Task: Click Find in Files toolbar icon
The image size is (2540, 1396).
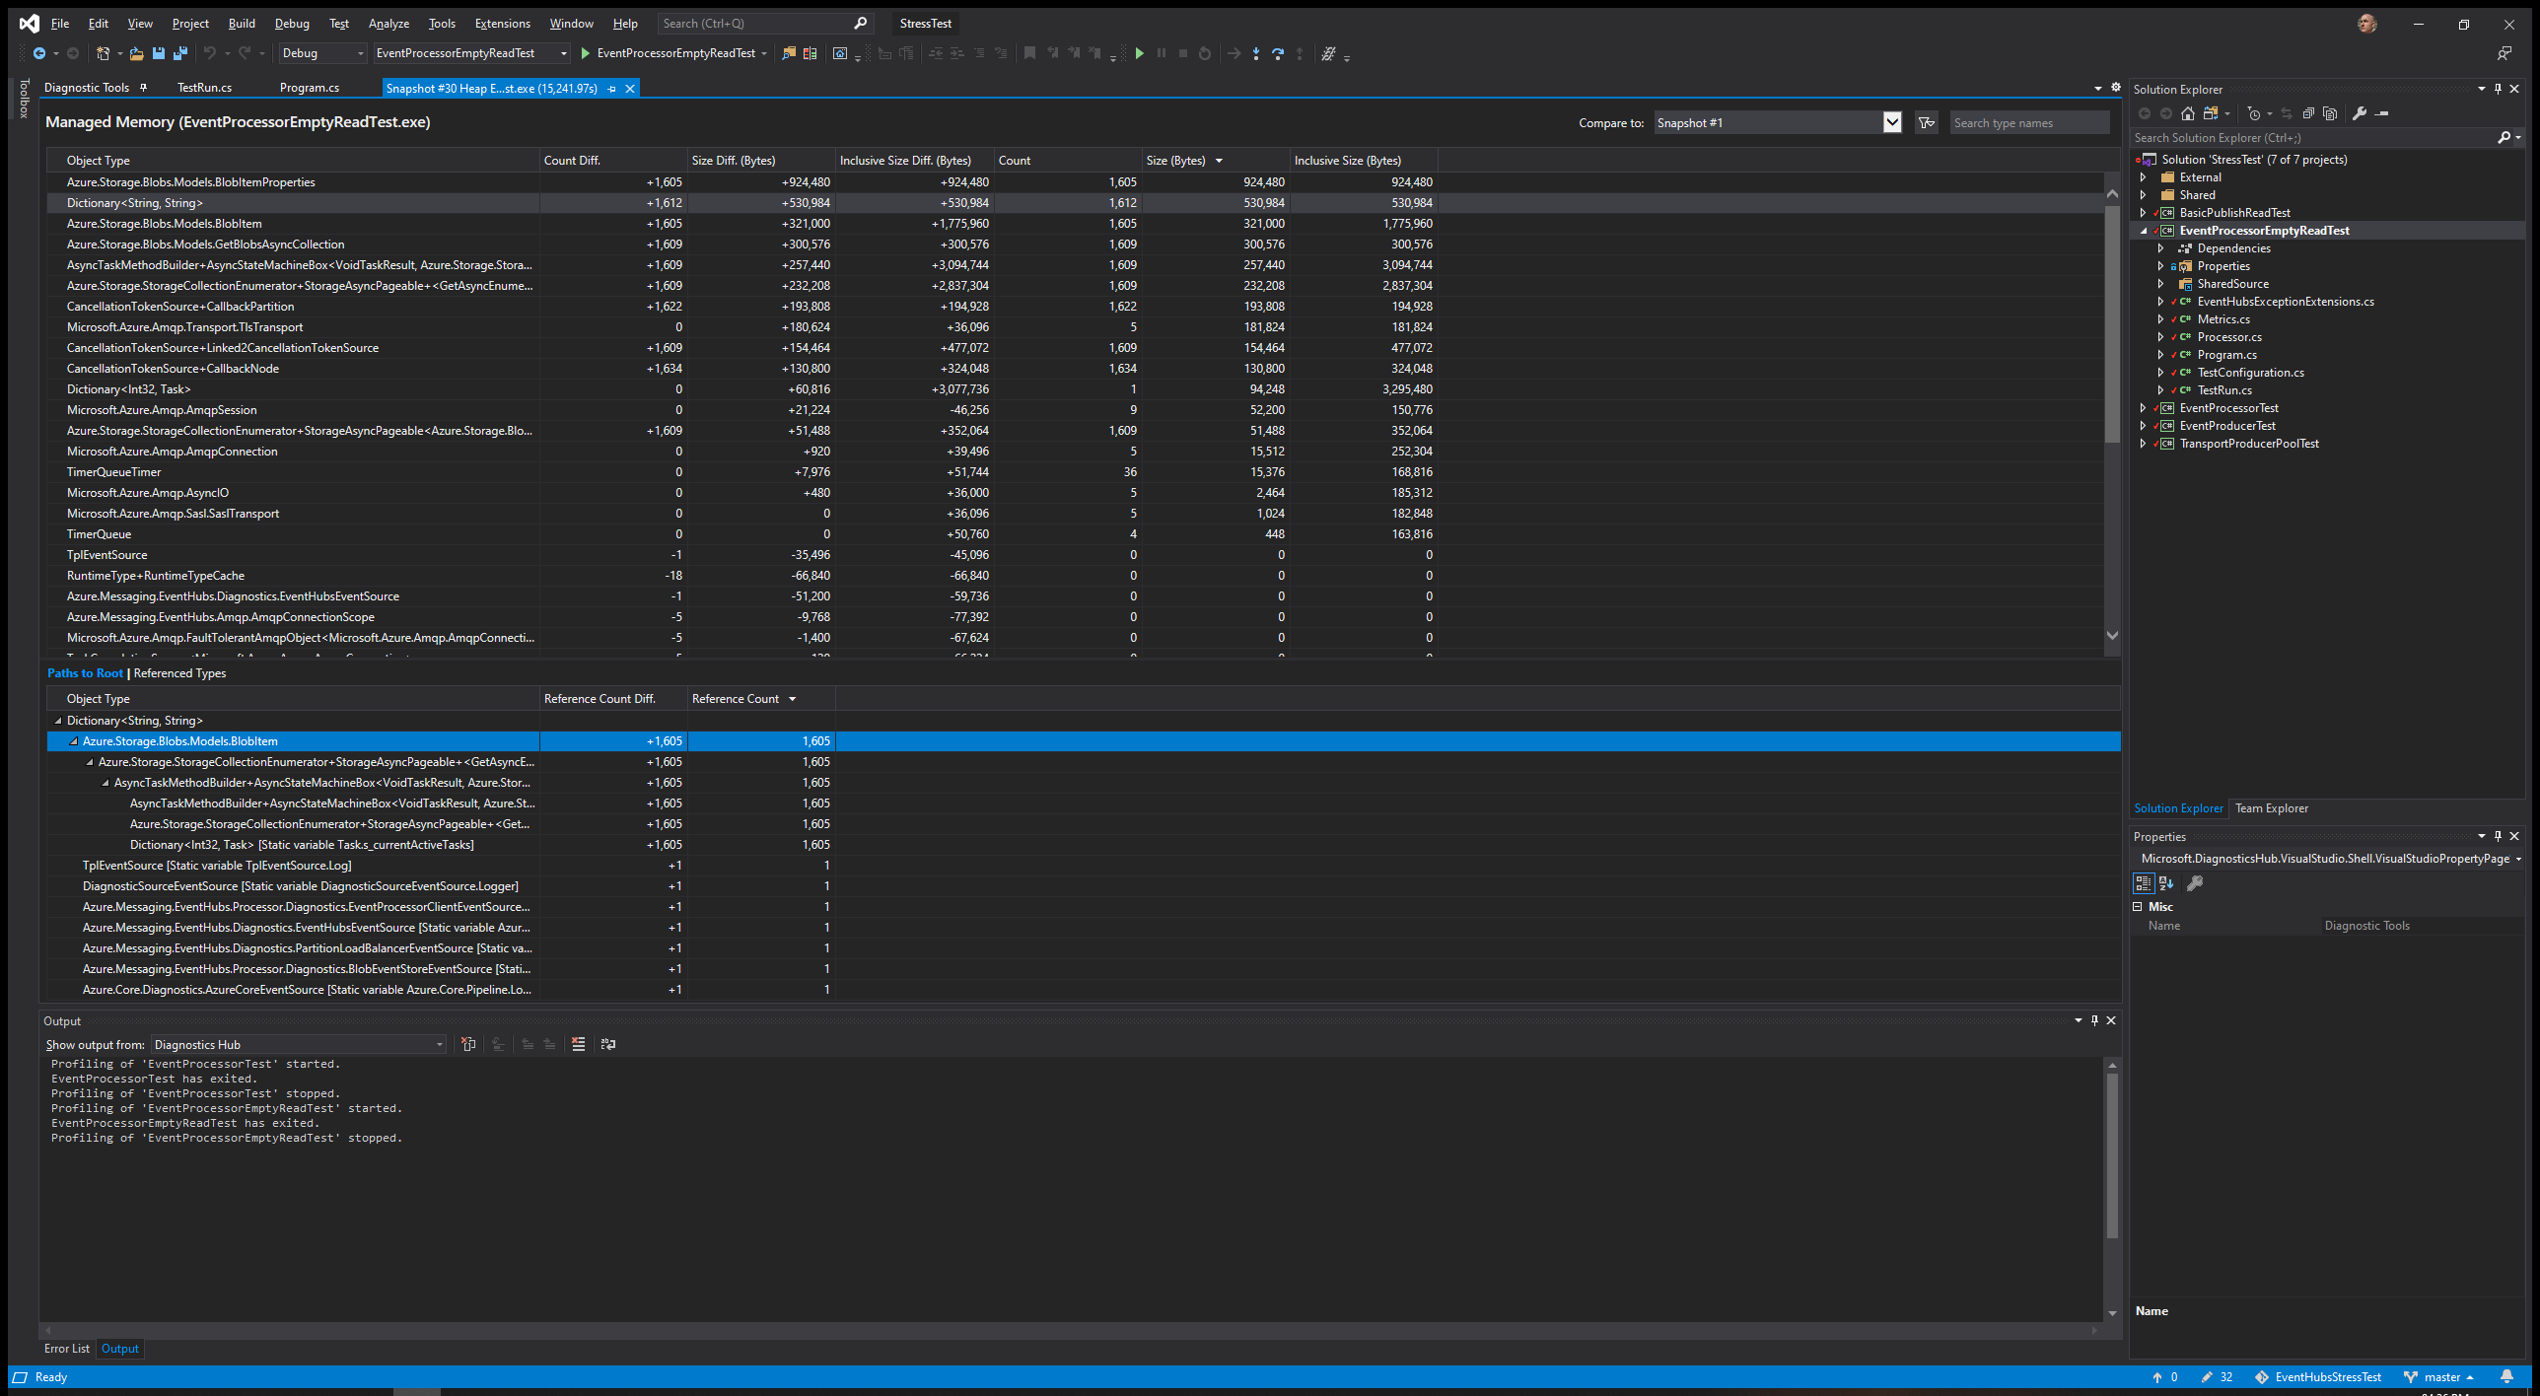Action: 788,53
